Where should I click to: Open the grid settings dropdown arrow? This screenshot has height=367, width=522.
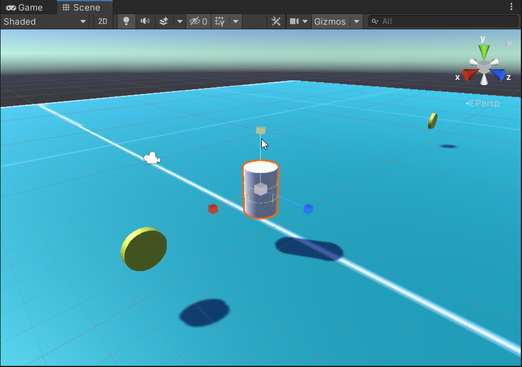coord(235,21)
